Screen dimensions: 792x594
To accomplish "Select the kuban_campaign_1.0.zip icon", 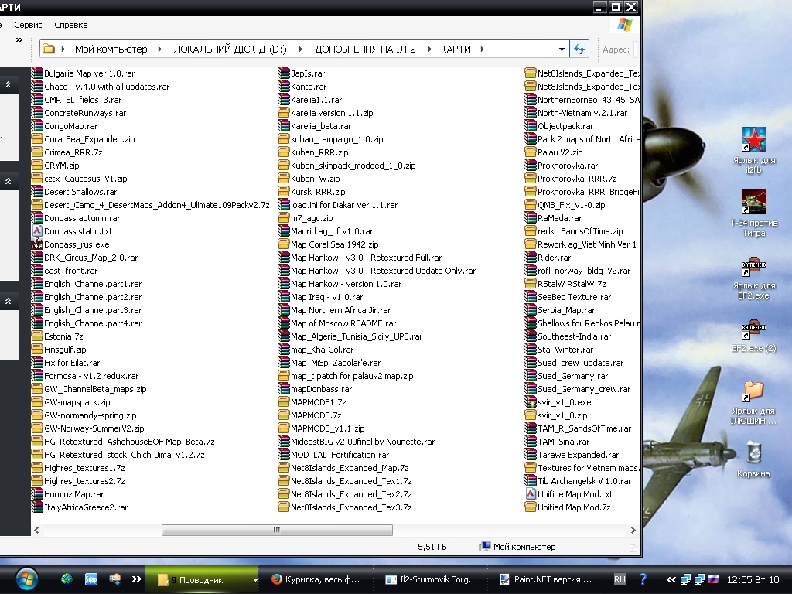I will (284, 139).
